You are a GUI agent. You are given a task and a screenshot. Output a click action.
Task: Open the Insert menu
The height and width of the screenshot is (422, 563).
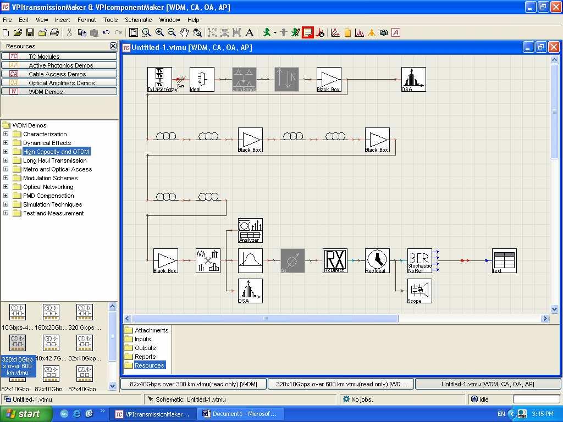pos(63,20)
